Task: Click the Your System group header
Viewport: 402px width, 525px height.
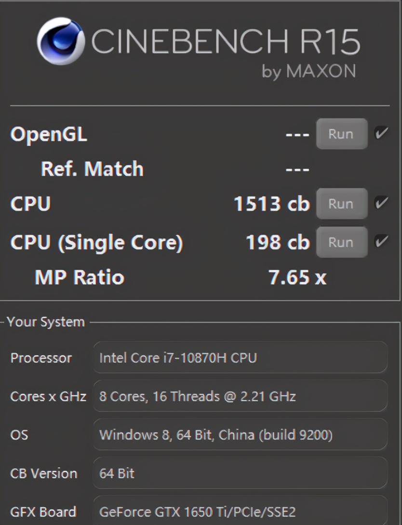Action: (x=46, y=322)
